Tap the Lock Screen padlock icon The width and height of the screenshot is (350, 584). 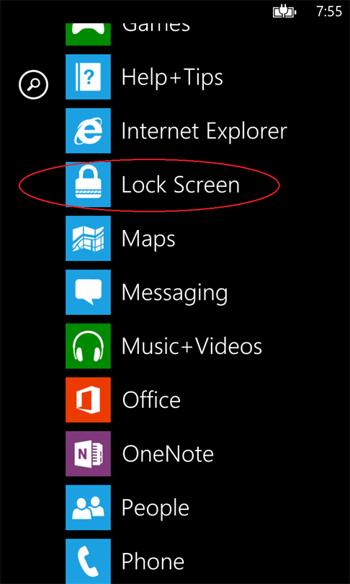coord(88,185)
